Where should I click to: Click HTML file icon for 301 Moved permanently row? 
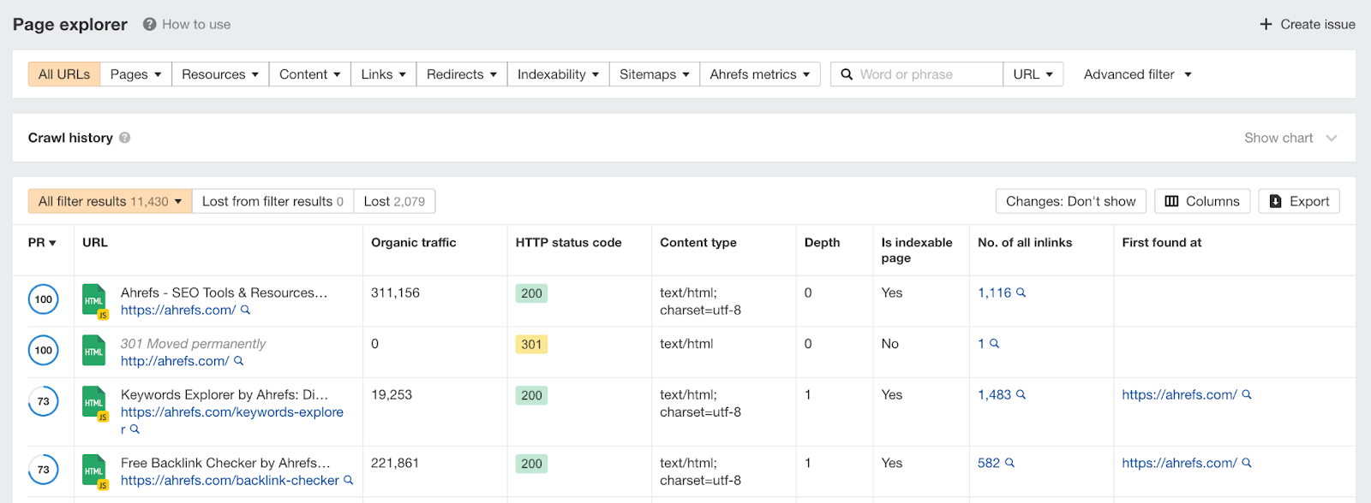pos(94,351)
